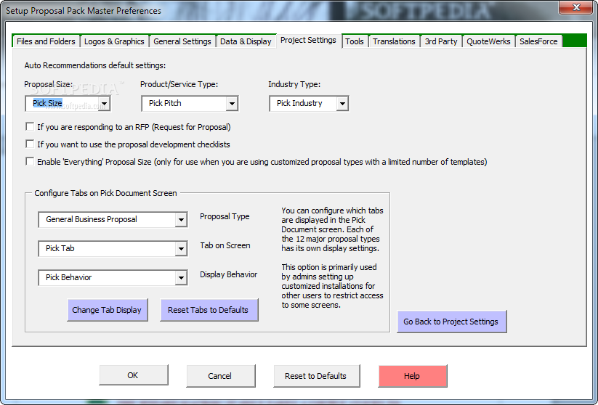Viewport: 598px width, 405px height.
Task: Click the Reset to Defaults button
Action: tap(316, 376)
